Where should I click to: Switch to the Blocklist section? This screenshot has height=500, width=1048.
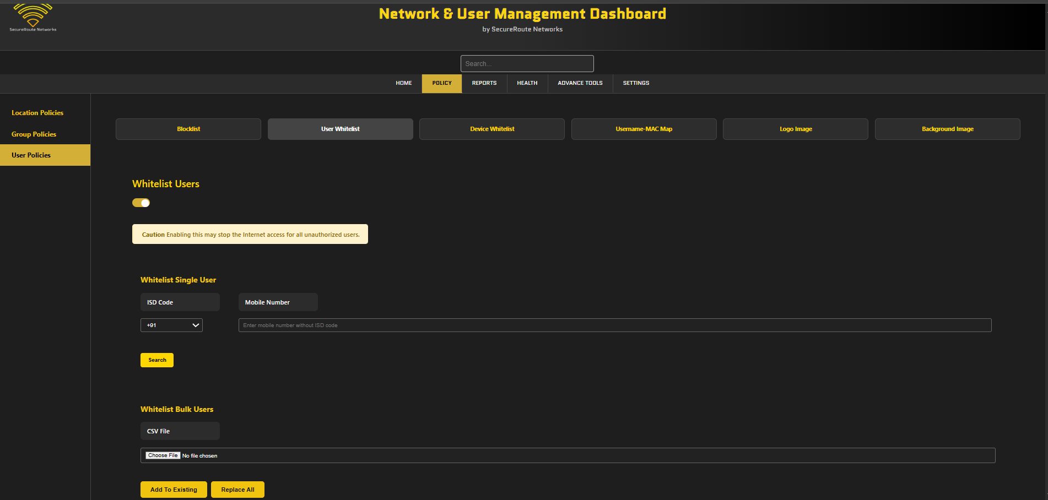188,129
